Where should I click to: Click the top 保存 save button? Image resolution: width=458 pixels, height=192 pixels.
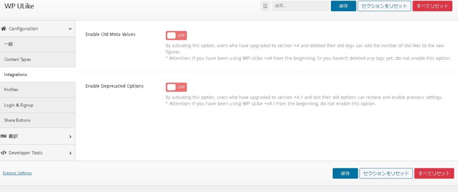tap(343, 6)
